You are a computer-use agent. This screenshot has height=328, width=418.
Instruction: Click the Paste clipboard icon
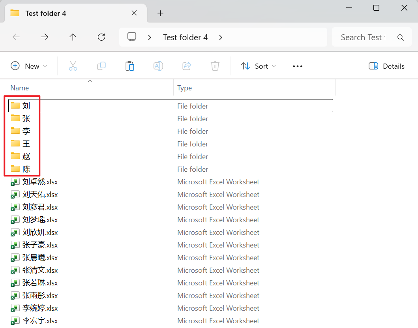pos(130,66)
